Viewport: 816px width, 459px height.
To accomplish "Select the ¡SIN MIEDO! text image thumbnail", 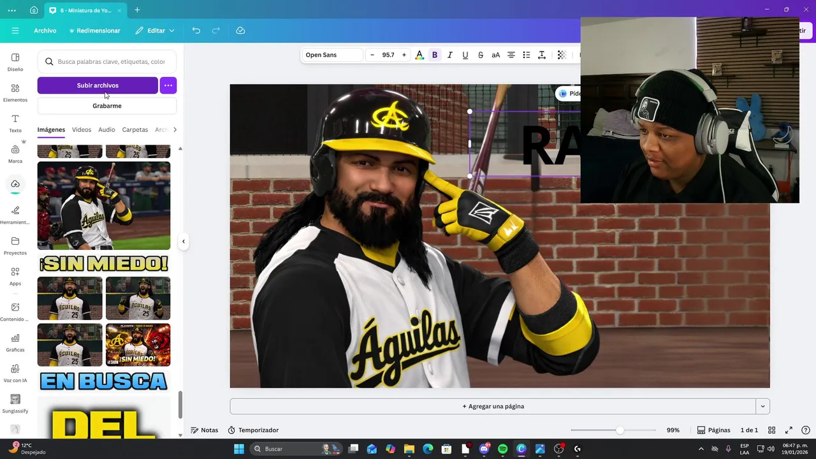I will (104, 263).
